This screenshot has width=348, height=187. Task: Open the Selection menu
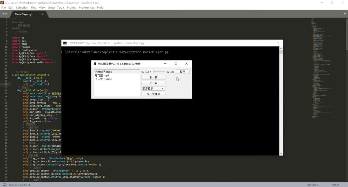point(22,8)
